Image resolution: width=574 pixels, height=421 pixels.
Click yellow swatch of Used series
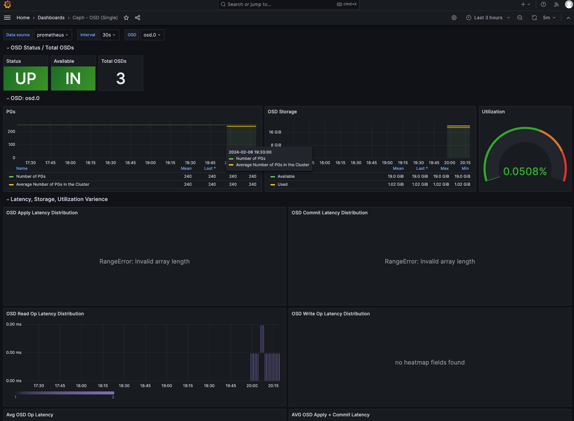click(273, 184)
